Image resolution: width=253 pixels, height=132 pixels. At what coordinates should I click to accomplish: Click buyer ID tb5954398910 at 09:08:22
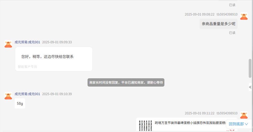click(227, 14)
